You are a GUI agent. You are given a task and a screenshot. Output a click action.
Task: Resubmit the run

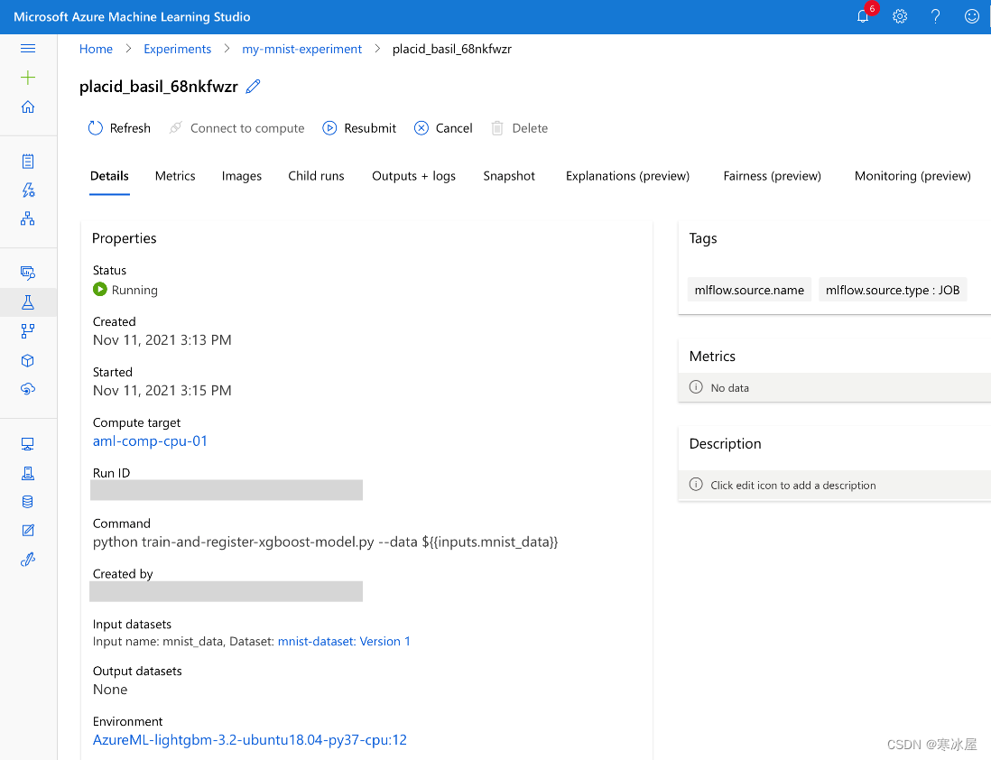[x=359, y=128]
